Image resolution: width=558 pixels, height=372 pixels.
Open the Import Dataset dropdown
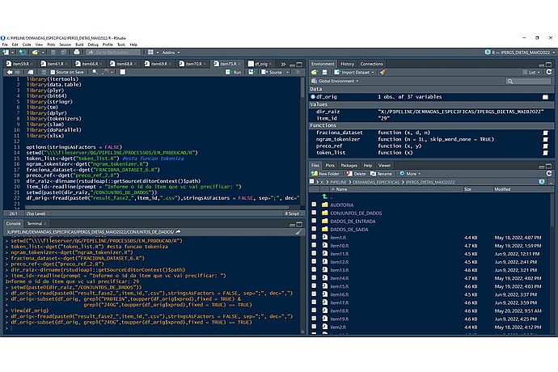click(354, 72)
